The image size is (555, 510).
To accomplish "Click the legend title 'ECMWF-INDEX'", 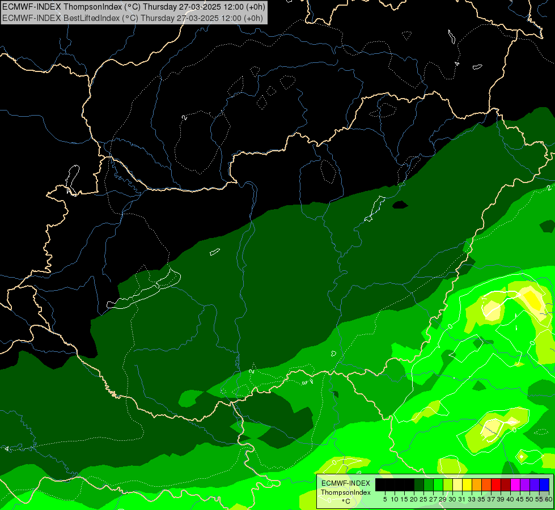I will (x=345, y=483).
